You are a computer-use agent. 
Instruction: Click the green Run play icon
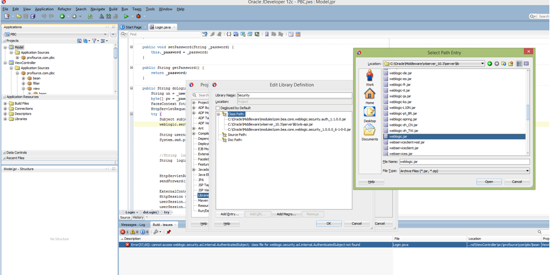126,16
